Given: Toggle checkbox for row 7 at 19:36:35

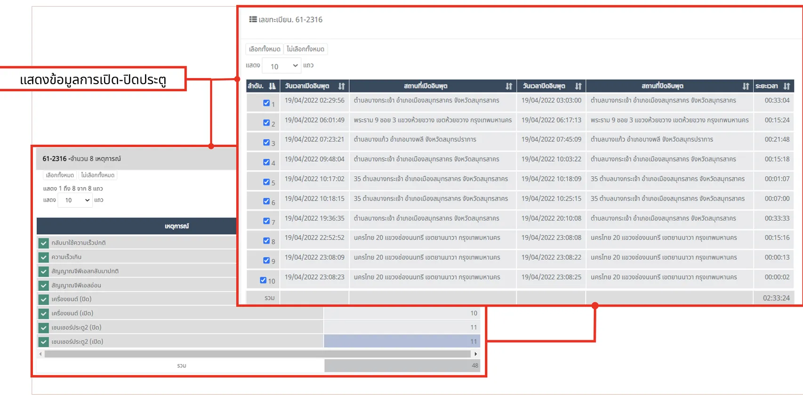Looking at the screenshot, I should point(266,221).
